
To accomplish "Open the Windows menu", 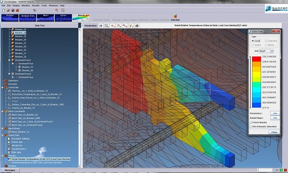I will coord(53,5).
